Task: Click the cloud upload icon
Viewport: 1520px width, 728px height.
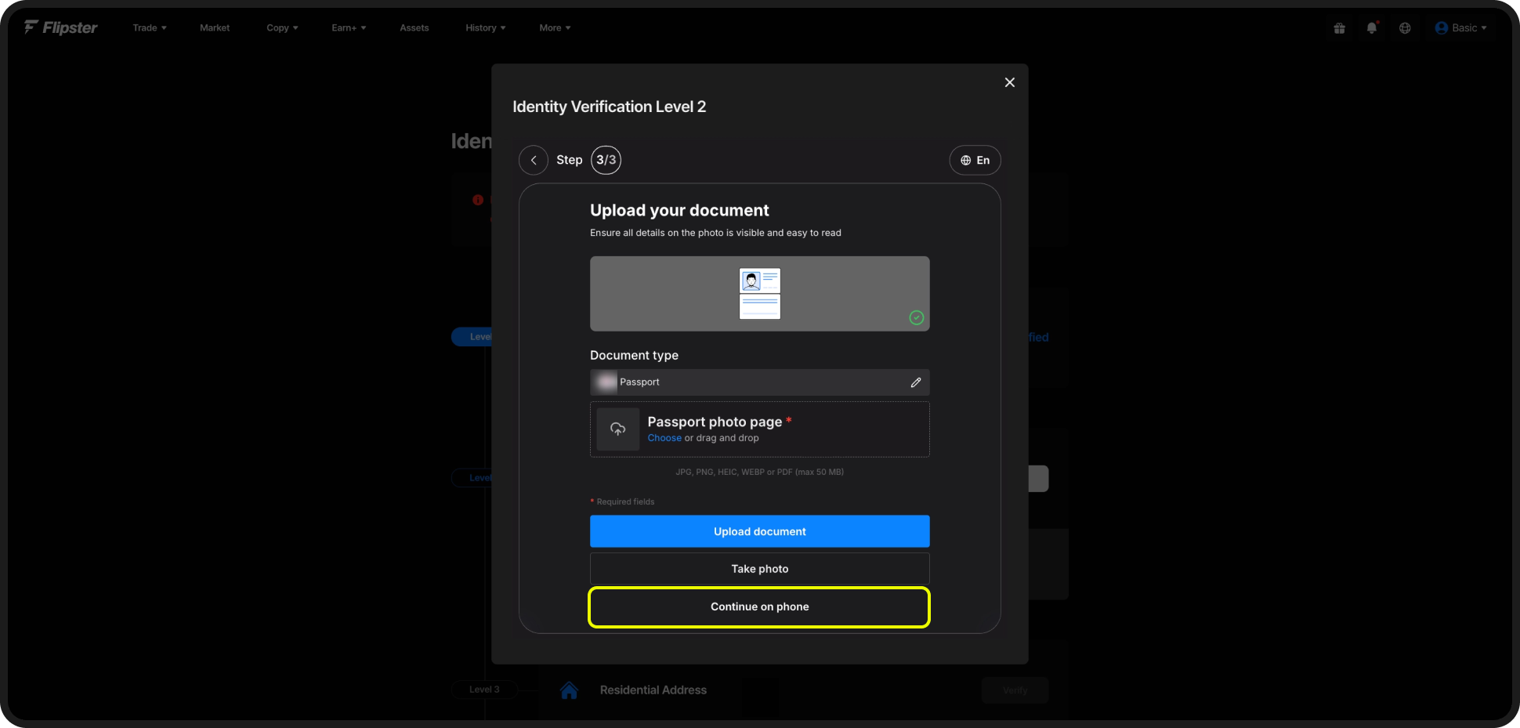Action: [618, 429]
